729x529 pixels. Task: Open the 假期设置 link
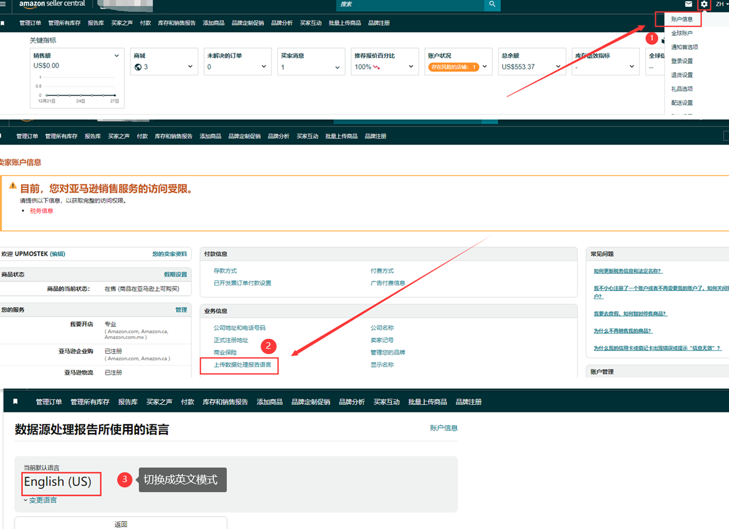[176, 274]
